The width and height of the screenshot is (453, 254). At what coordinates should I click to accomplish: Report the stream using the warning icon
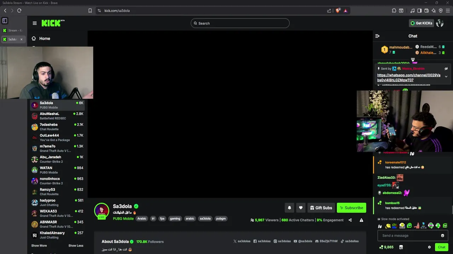coord(361,220)
